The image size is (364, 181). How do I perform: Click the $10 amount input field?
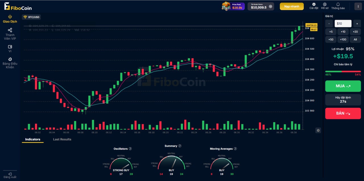pos(343,24)
